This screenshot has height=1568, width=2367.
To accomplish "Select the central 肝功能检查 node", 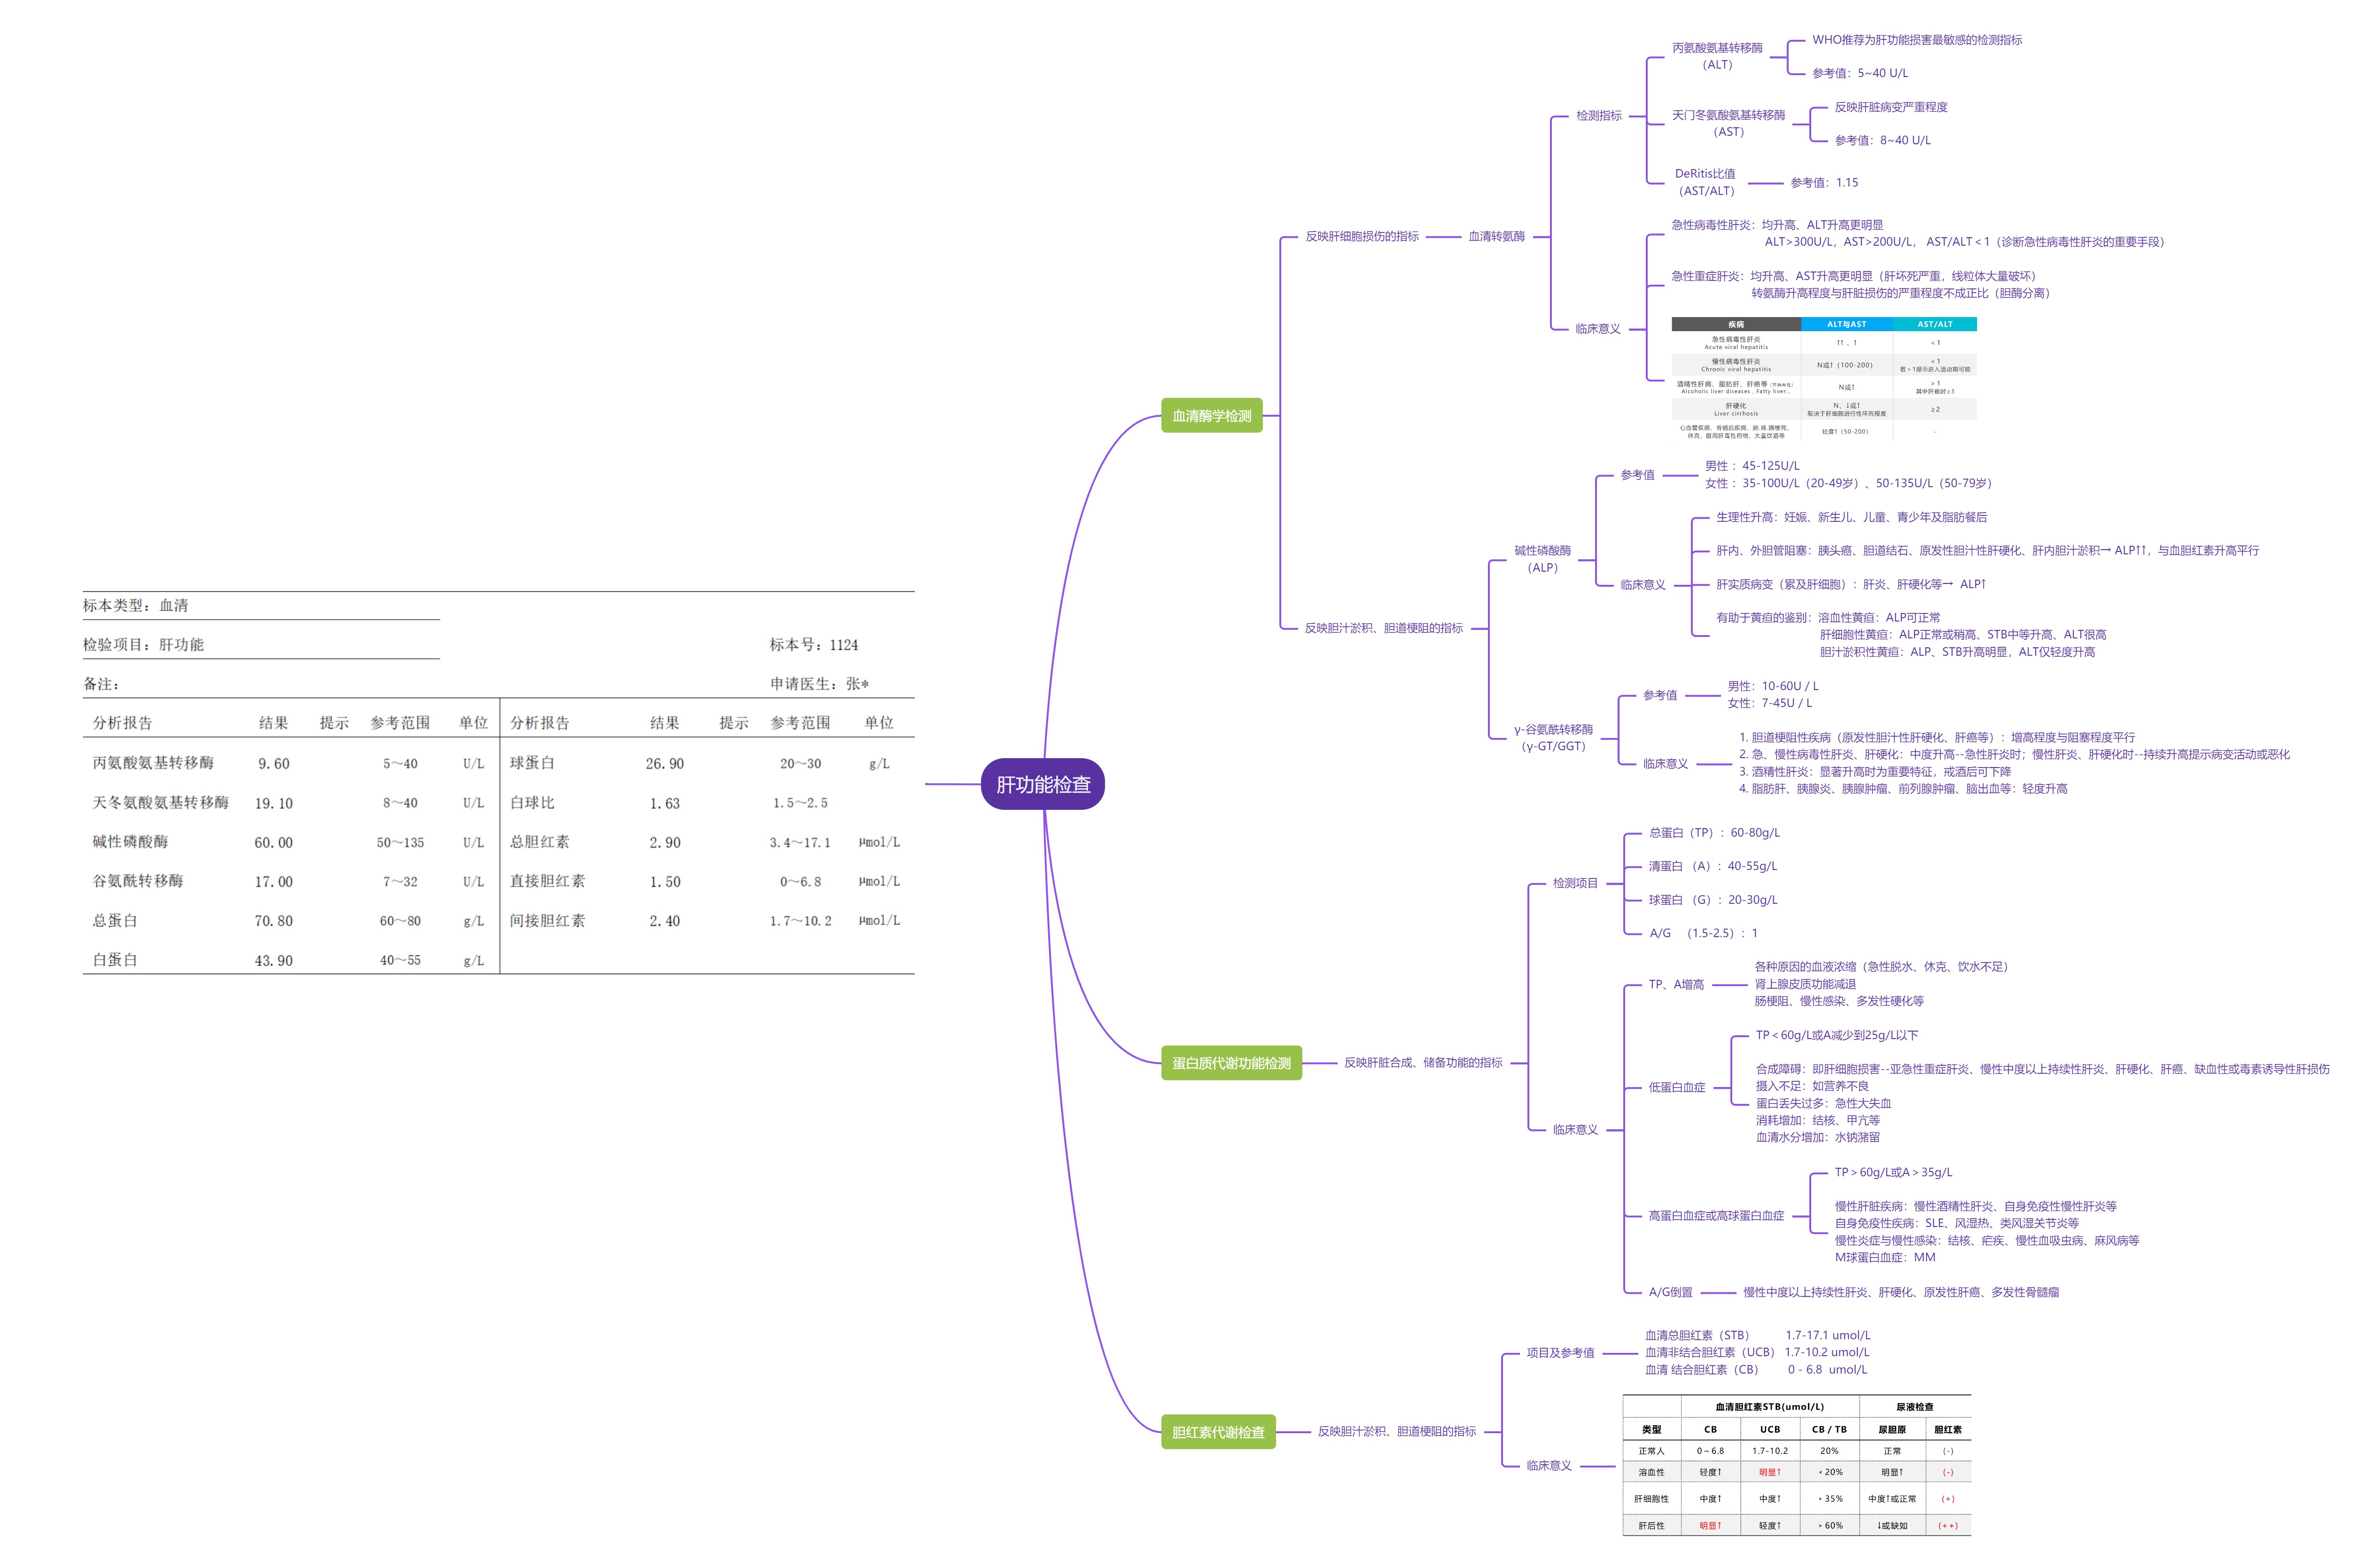I will point(1042,784).
